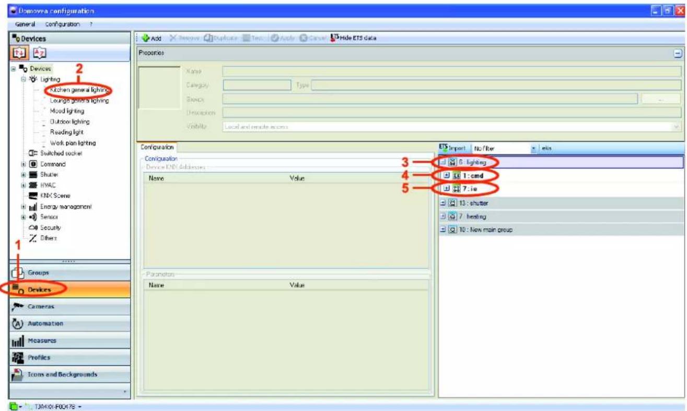
Task: Click the HVAC icon in the tree
Action: [32, 185]
